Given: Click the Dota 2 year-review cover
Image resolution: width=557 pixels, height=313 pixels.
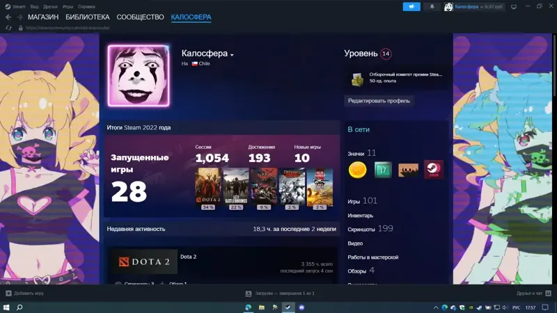Looking at the screenshot, I should [208, 187].
